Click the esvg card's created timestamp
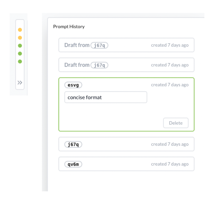The image size is (216, 208). [x=170, y=85]
